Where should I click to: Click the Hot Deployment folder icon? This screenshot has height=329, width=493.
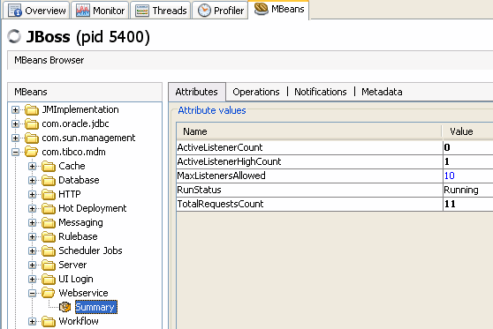click(49, 209)
